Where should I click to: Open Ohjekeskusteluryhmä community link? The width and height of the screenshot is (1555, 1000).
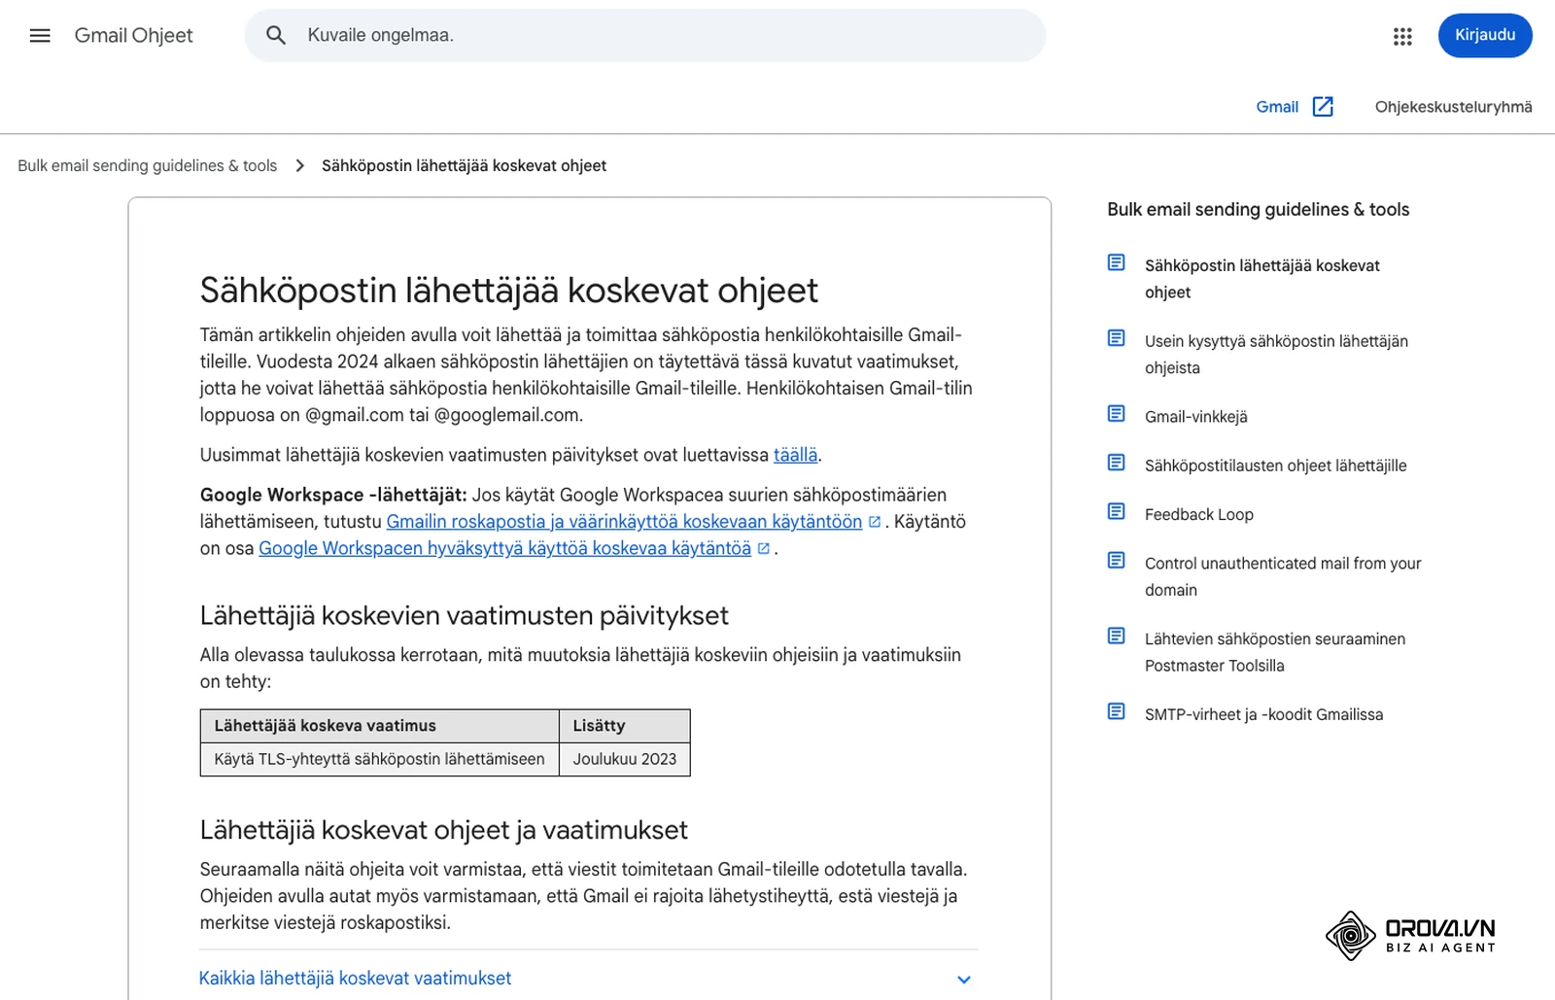click(x=1453, y=107)
